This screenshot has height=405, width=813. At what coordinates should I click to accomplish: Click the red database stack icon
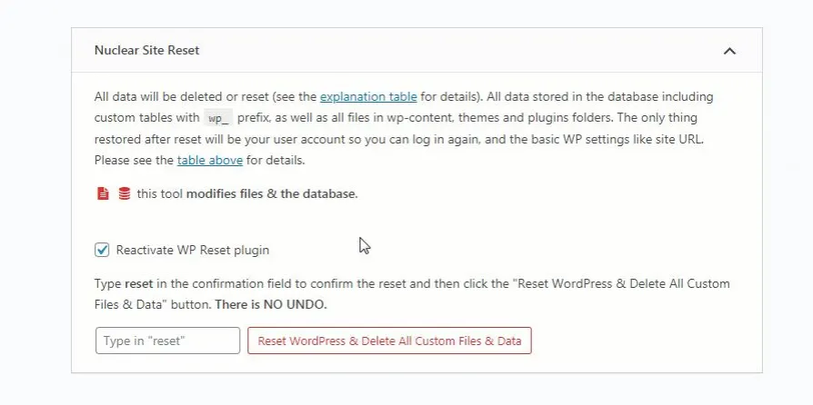(125, 193)
